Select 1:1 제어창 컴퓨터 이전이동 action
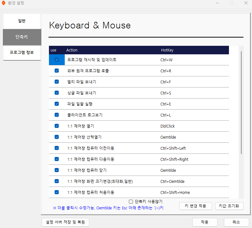This screenshot has width=252, height=228. [x=91, y=148]
